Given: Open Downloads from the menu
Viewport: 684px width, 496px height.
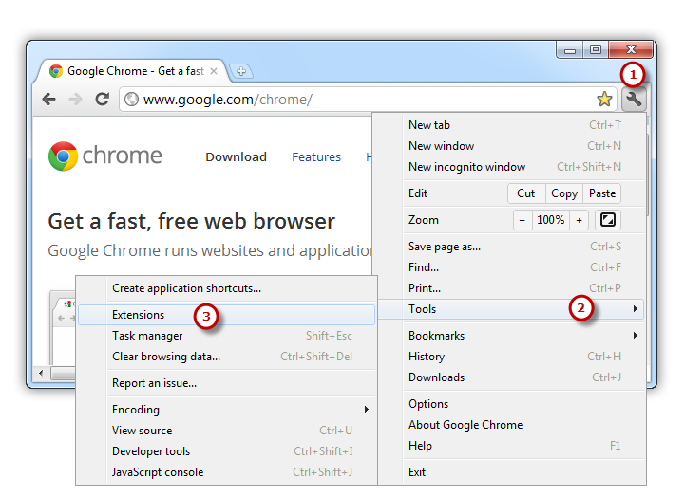Looking at the screenshot, I should (509, 377).
